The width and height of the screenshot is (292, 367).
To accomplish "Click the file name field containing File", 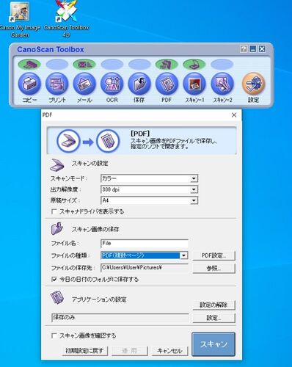I will click(145, 244).
